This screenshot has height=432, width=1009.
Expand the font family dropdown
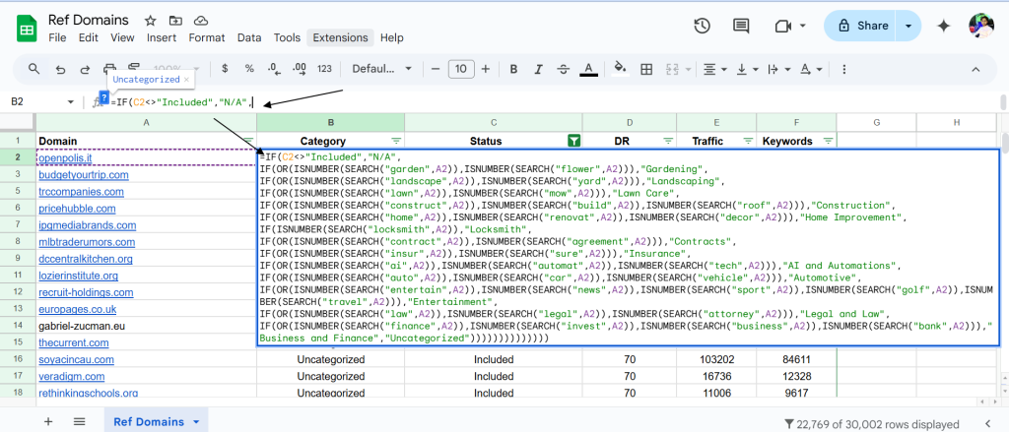click(381, 69)
